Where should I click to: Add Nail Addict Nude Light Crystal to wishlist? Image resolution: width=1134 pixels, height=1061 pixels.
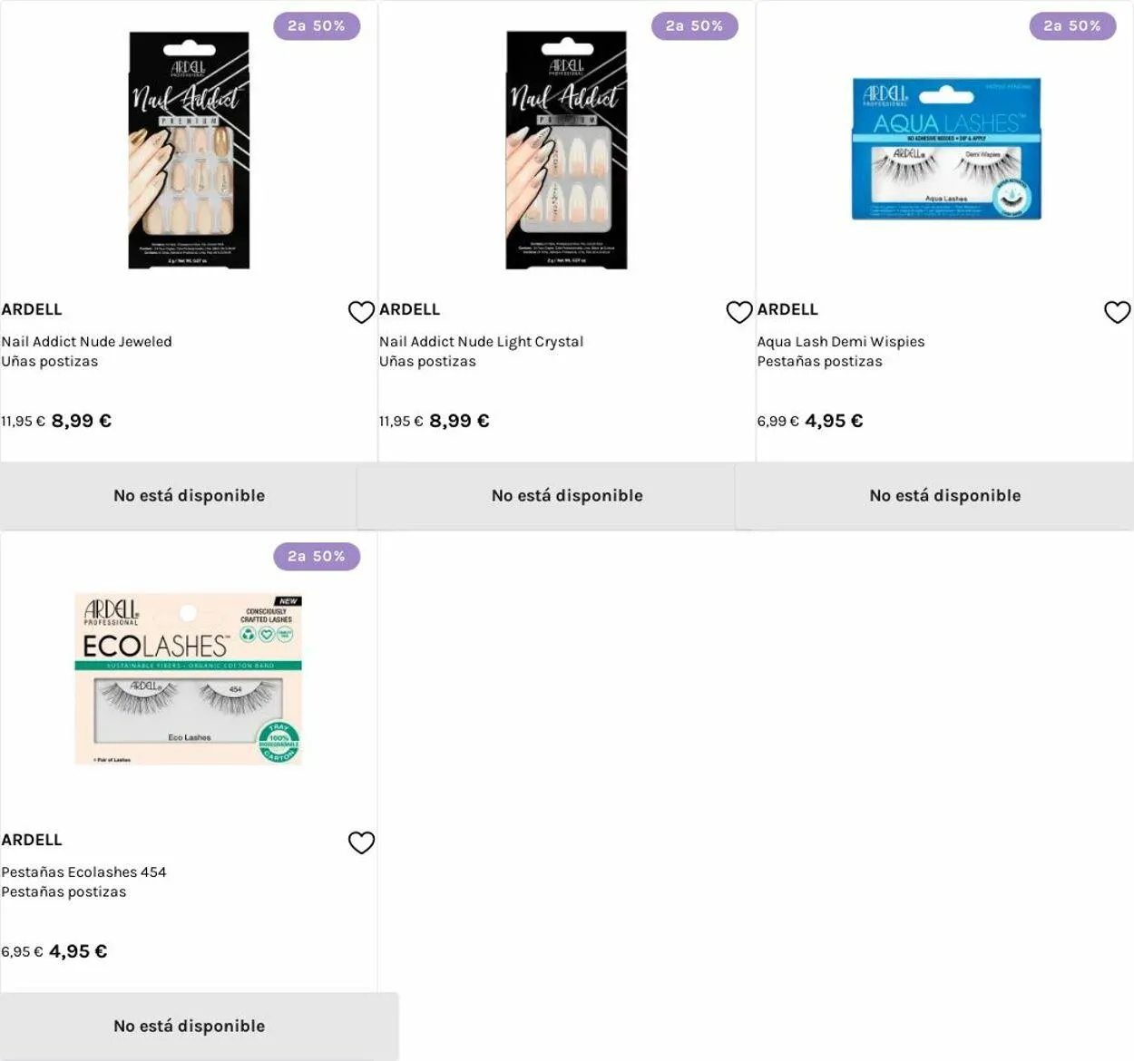click(x=739, y=312)
